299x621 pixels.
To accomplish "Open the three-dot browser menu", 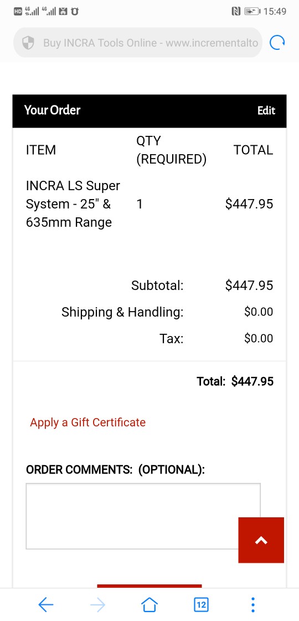I will click(253, 605).
